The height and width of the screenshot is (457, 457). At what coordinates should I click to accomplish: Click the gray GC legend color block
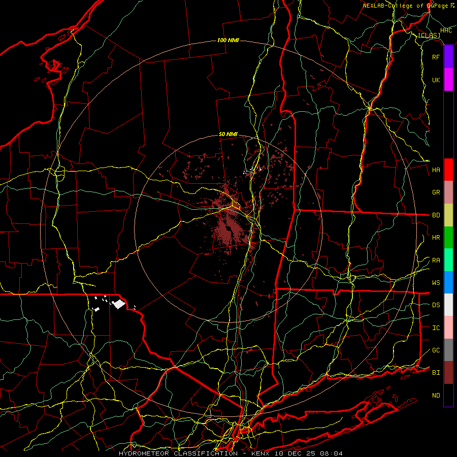(448, 350)
